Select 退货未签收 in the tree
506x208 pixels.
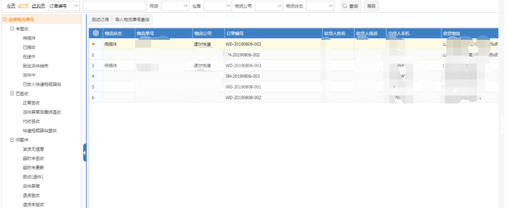33,205
